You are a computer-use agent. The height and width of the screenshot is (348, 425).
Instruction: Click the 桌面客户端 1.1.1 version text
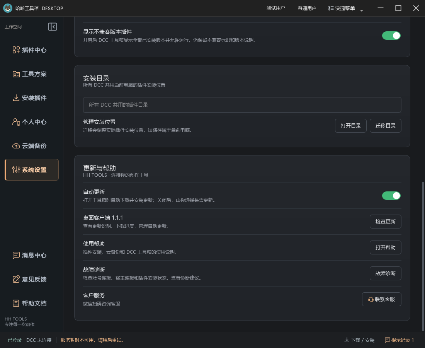pyautogui.click(x=103, y=218)
